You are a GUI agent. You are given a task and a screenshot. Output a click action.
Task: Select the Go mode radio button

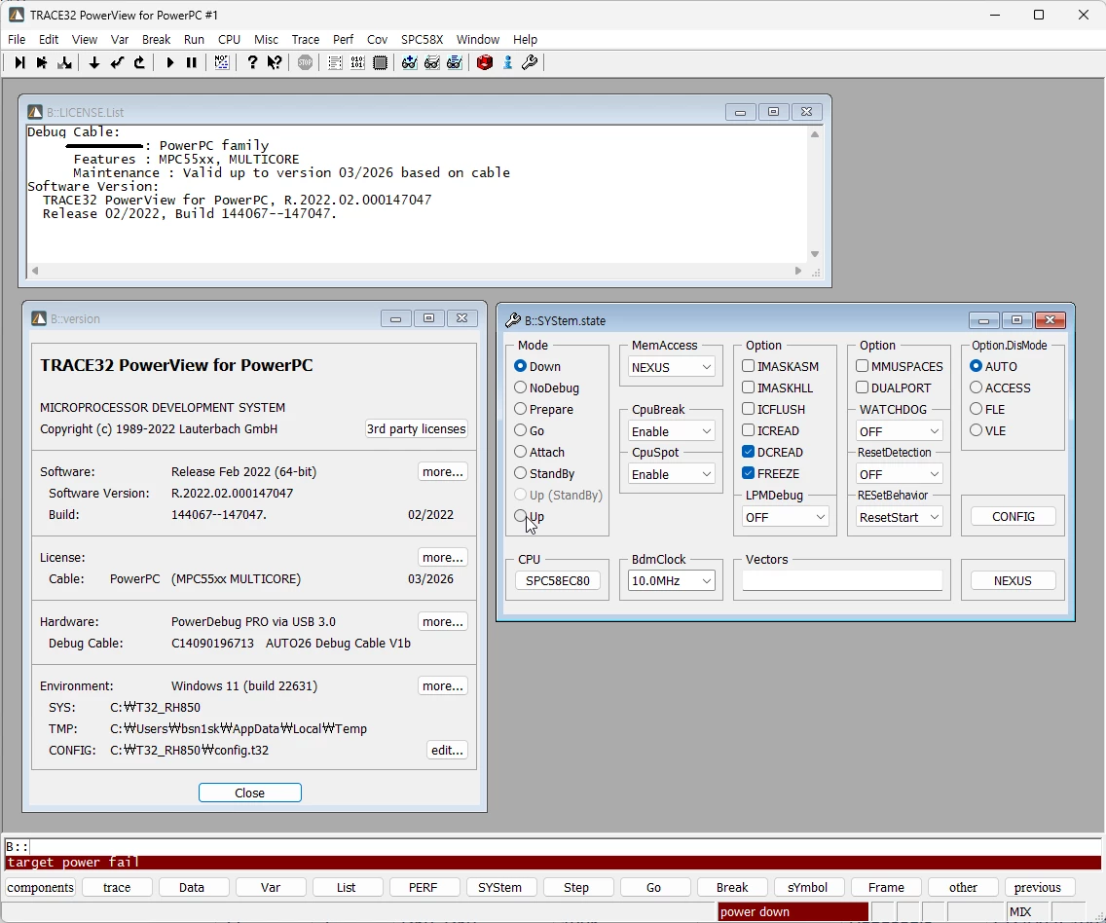click(521, 430)
